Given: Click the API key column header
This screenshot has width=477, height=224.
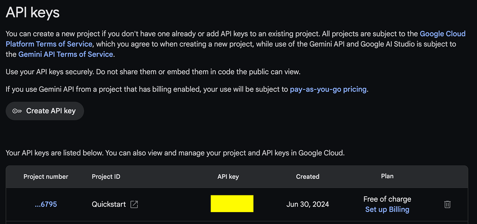Looking at the screenshot, I should click(x=228, y=177).
